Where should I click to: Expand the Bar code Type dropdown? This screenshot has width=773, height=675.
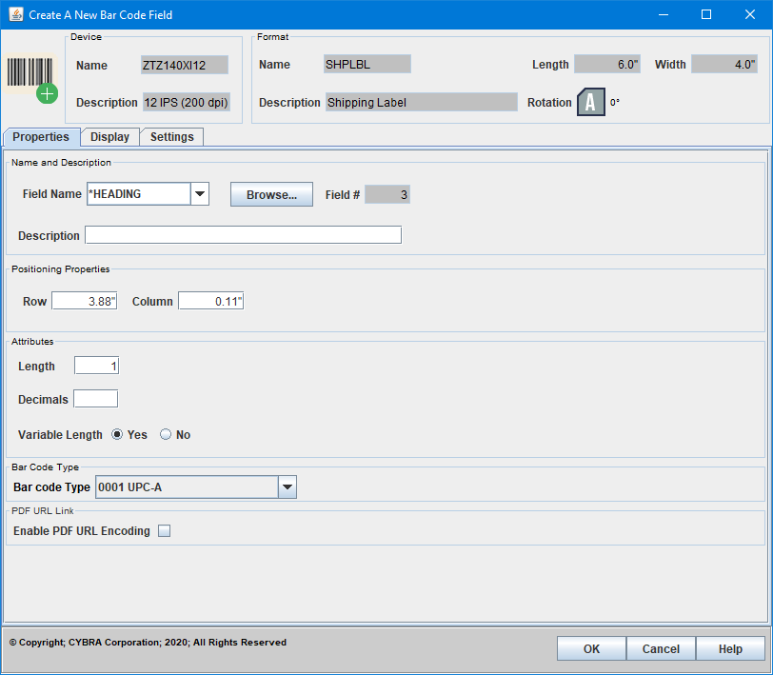click(287, 487)
